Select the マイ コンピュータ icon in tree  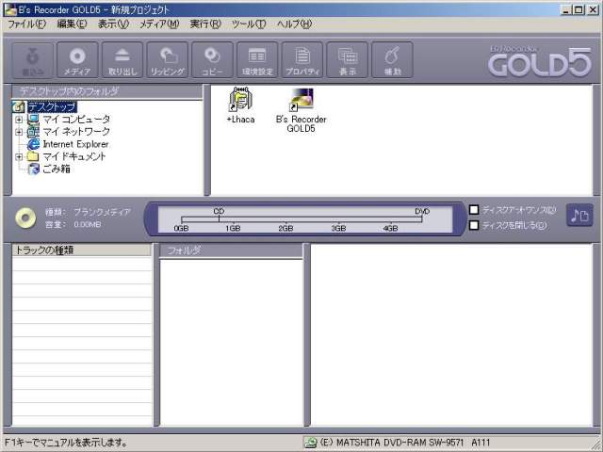click(x=33, y=120)
